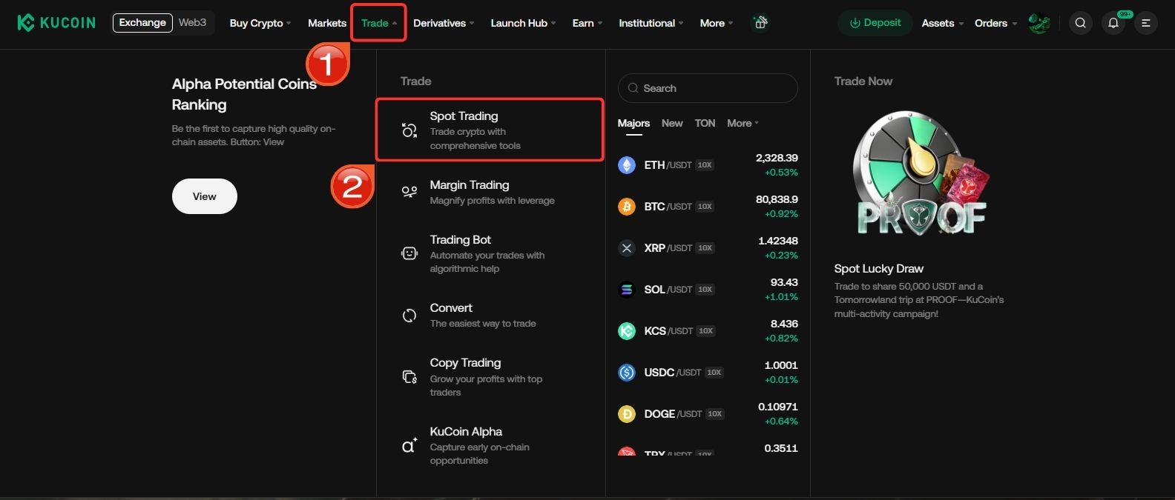Switch to Exchange mode
1175x500 pixels.
pos(142,23)
